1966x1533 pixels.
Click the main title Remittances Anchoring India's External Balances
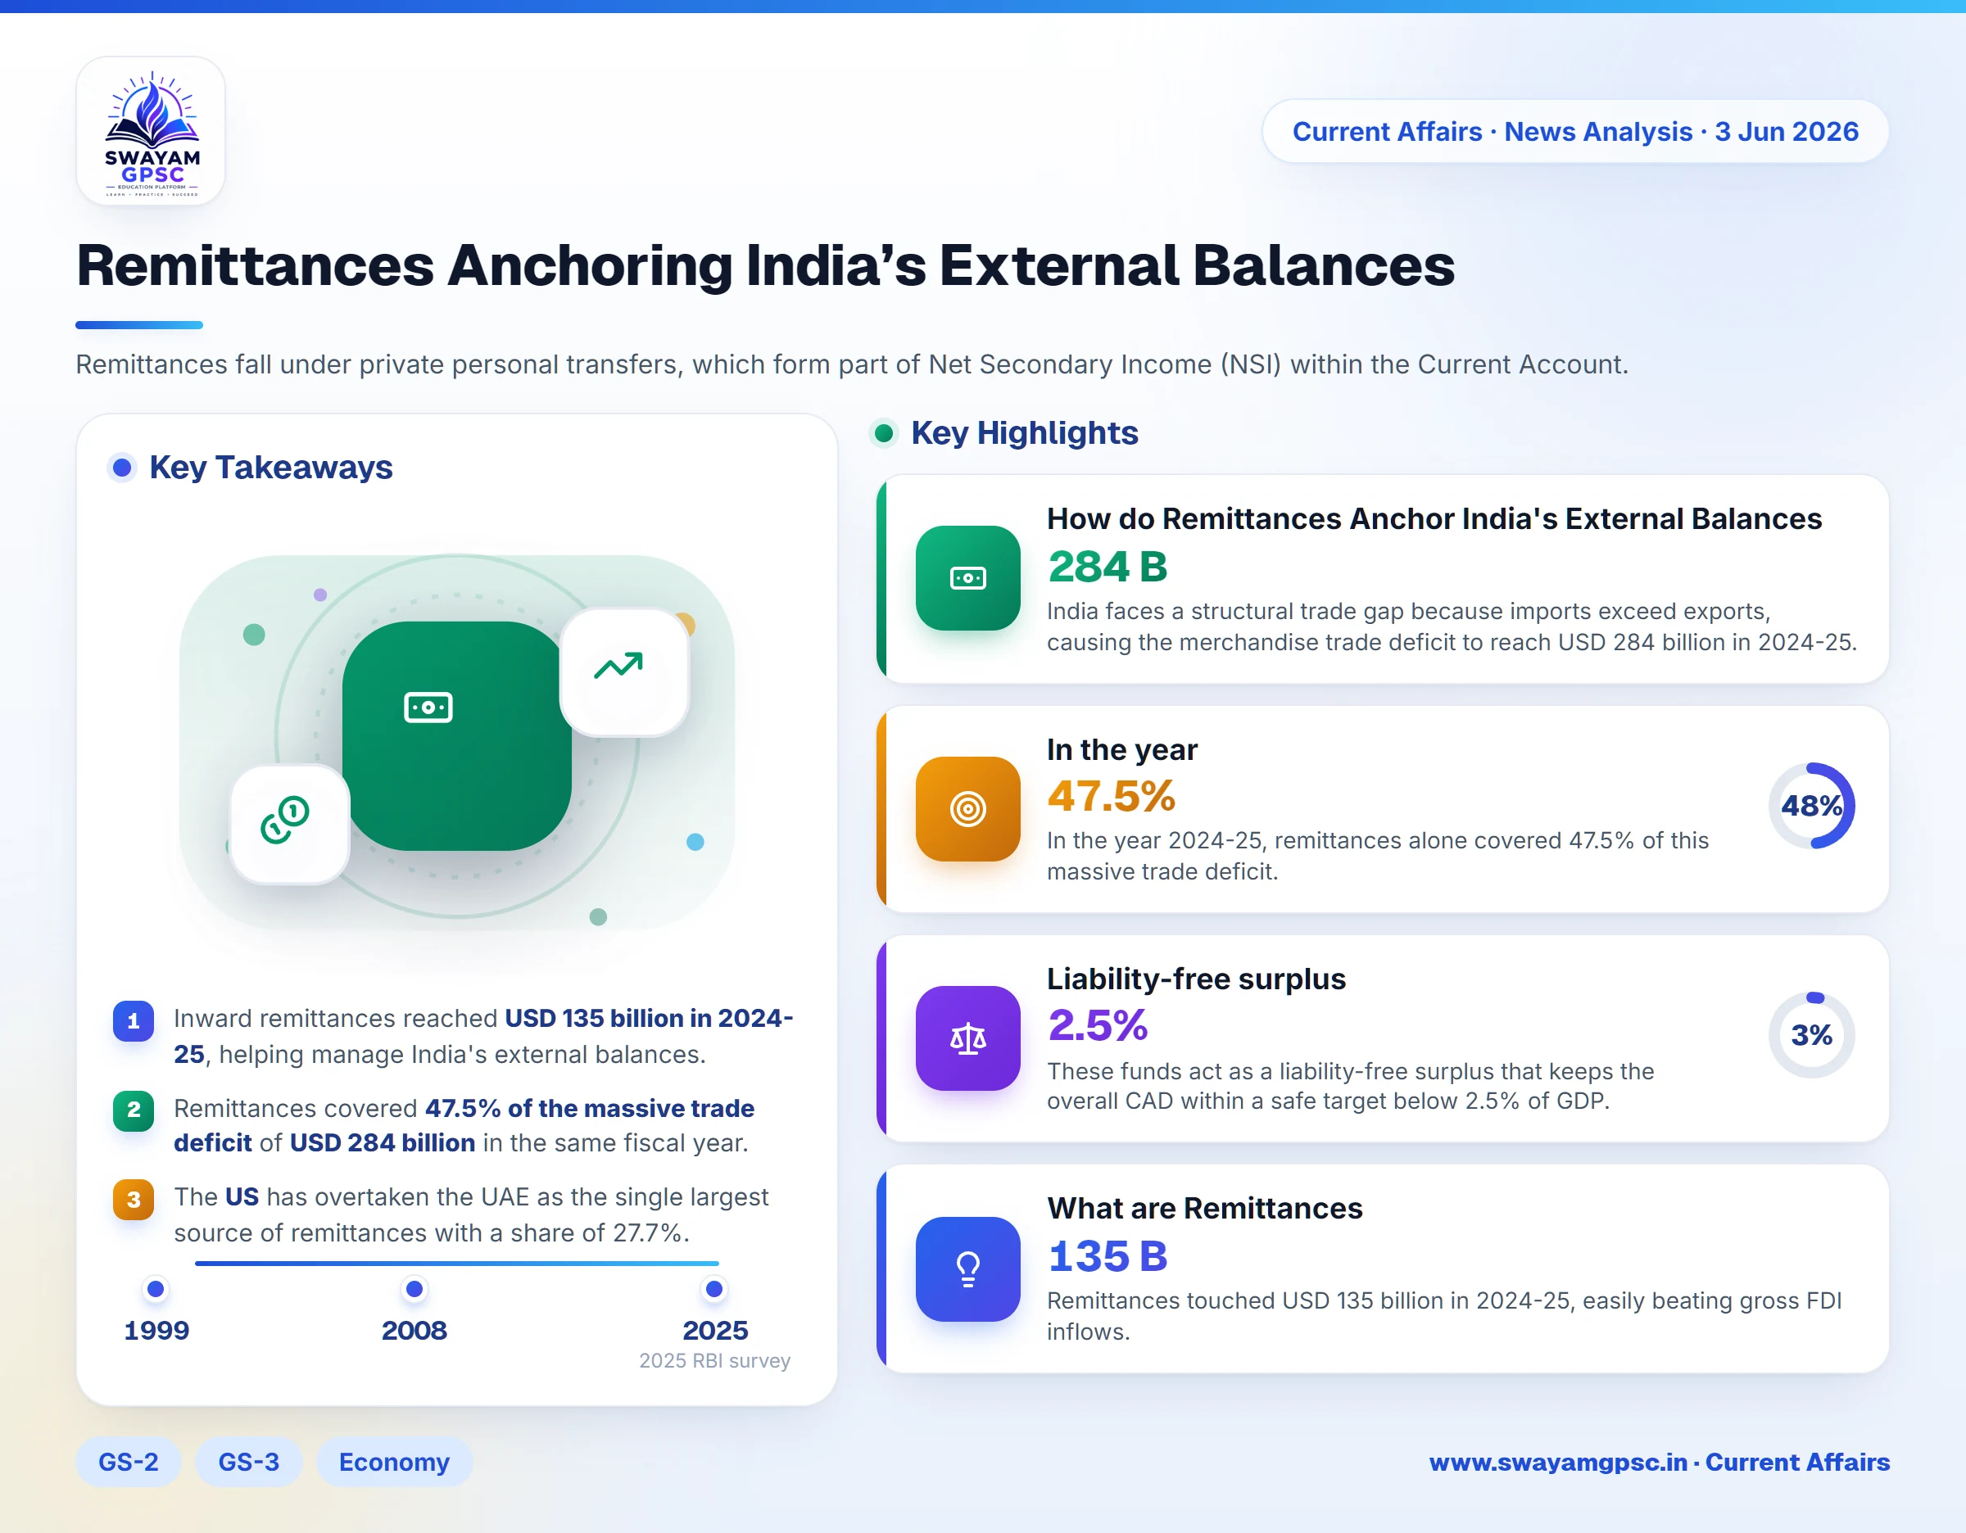[x=765, y=266]
